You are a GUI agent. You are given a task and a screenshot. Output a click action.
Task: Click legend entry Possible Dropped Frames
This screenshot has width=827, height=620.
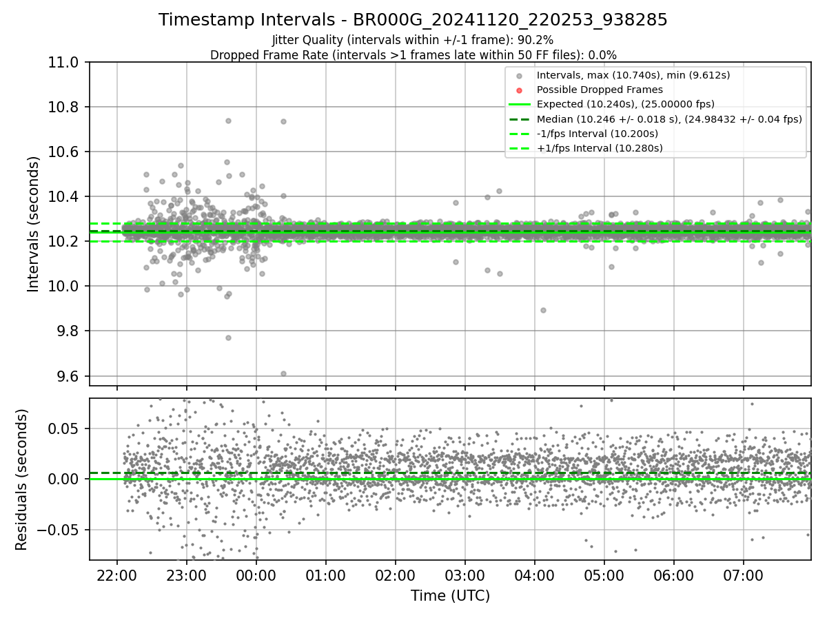(600, 90)
